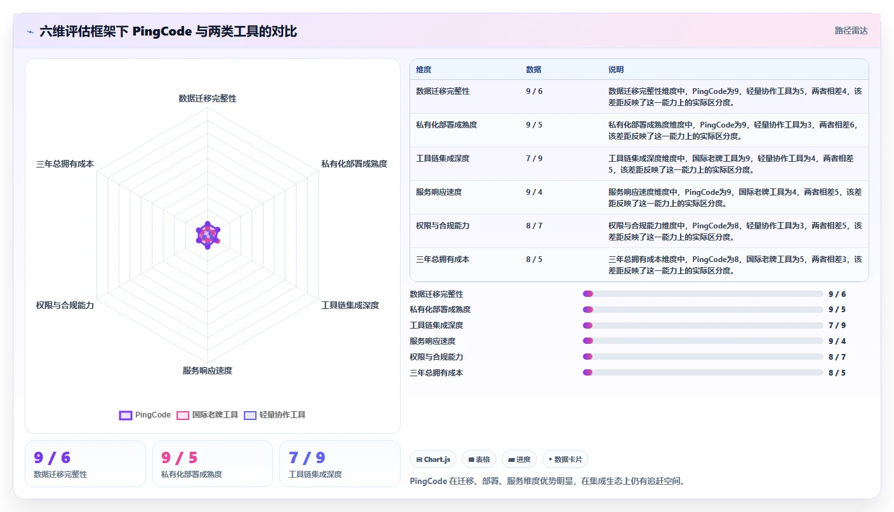This screenshot has width=894, height=512.
Task: Click the lightning icon beside the page title
Action: pyautogui.click(x=30, y=32)
